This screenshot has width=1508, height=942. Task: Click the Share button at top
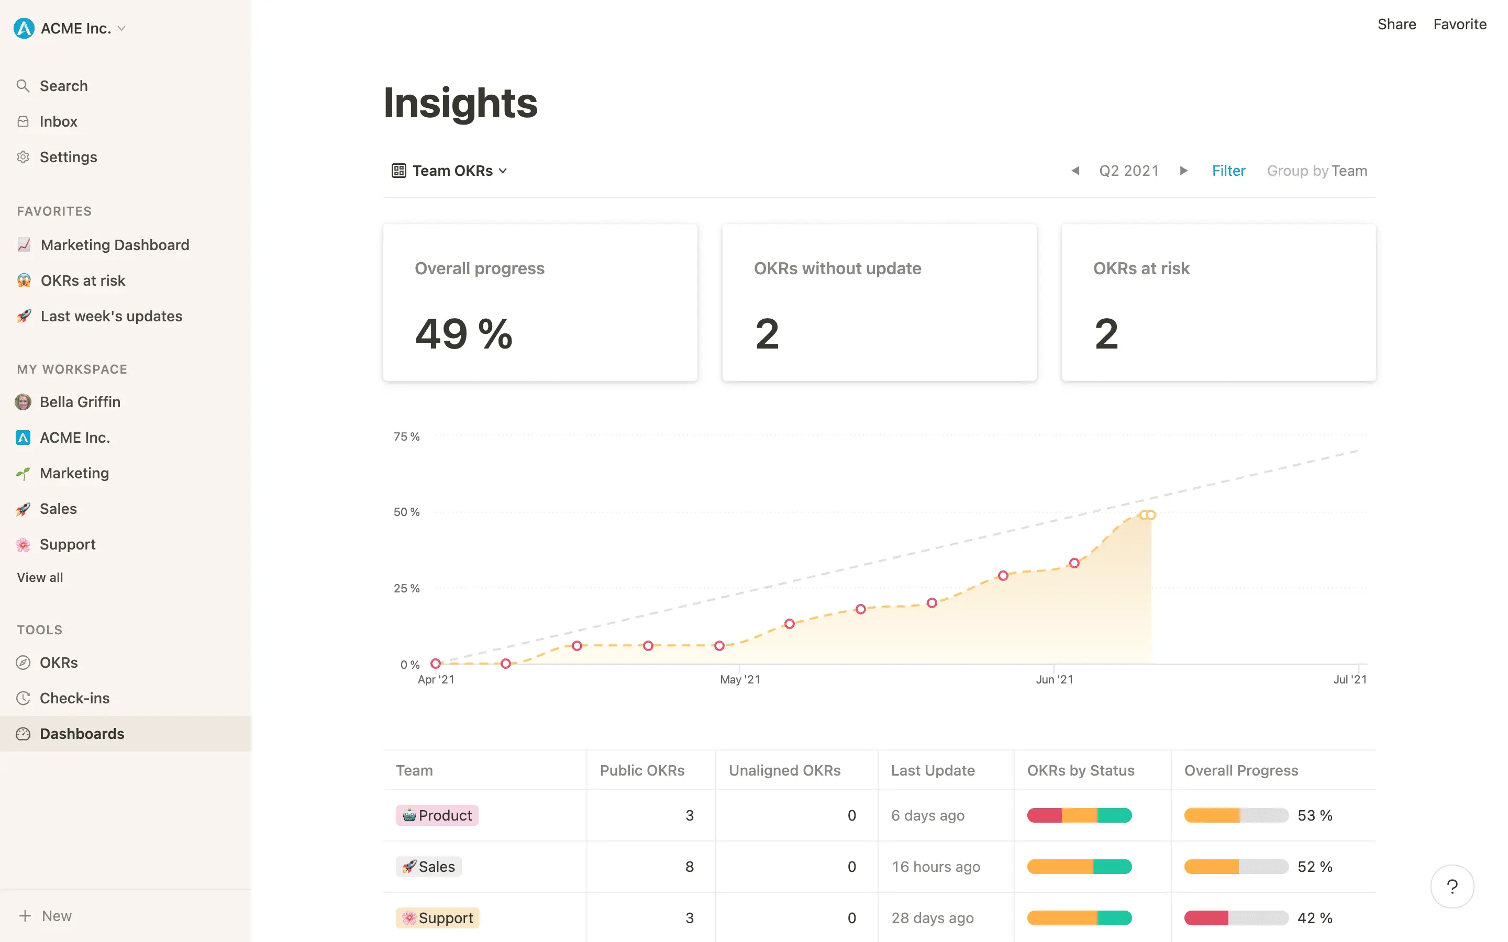point(1396,24)
